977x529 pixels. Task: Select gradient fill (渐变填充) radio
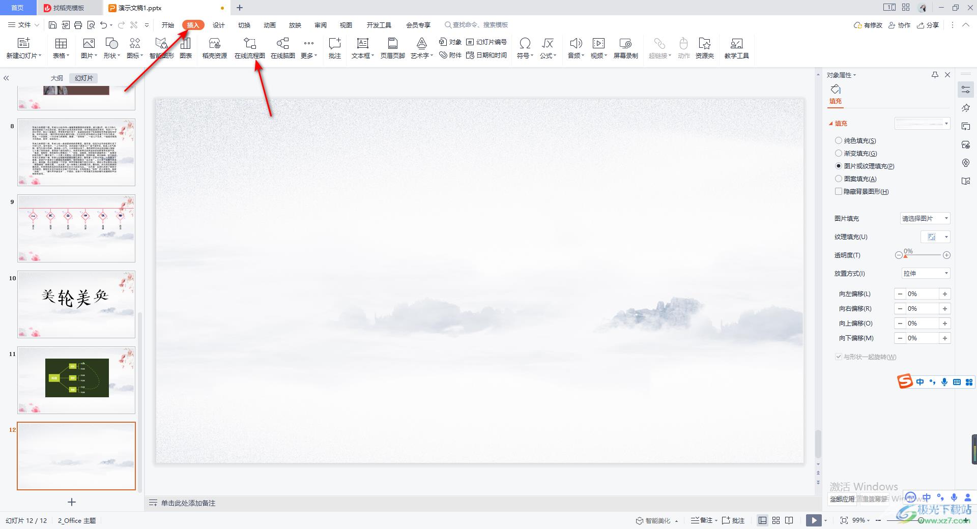click(838, 153)
